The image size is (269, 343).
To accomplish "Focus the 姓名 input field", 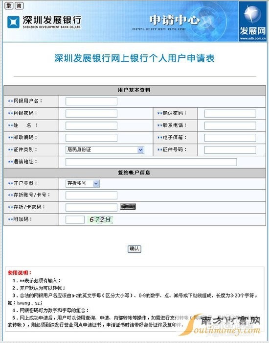I will (91, 125).
